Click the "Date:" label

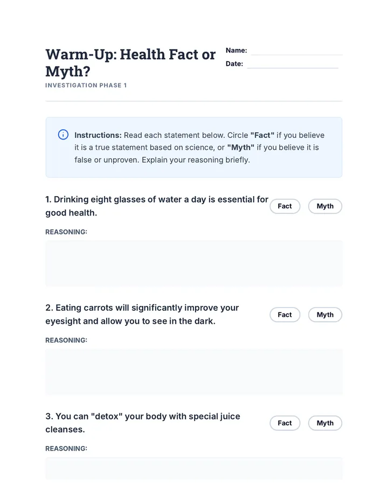(234, 64)
